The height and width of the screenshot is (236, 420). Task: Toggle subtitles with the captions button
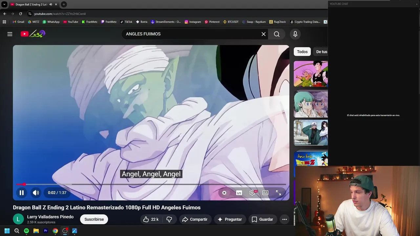tap(239, 193)
